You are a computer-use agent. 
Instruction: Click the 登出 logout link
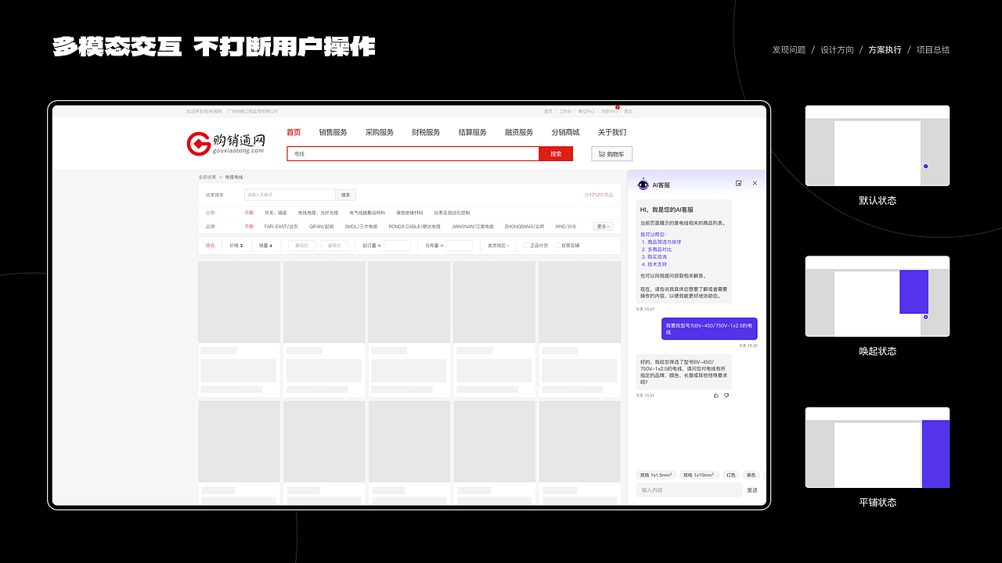tap(629, 111)
